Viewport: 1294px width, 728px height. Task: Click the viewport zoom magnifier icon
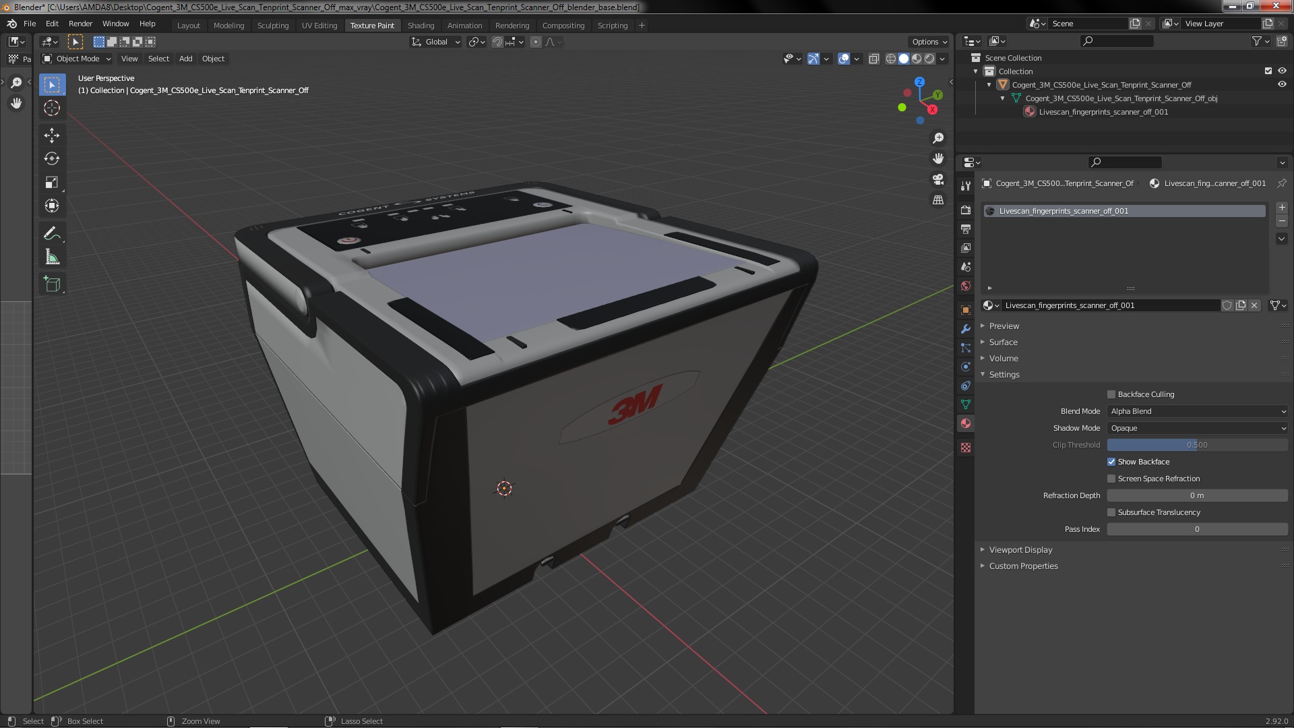[x=938, y=138]
